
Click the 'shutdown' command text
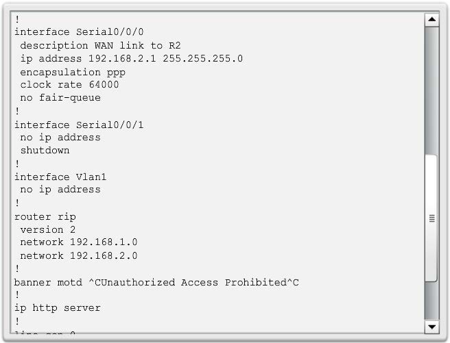(45, 151)
